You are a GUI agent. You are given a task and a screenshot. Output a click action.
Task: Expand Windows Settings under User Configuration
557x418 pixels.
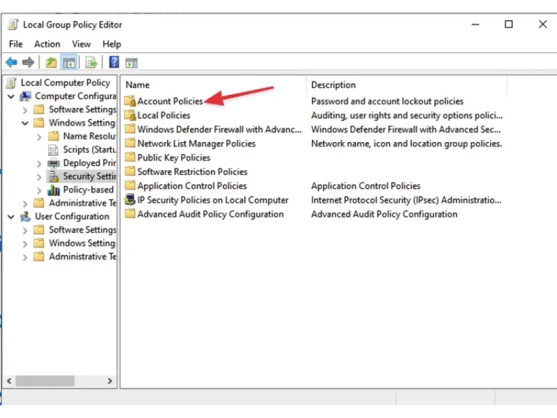click(x=25, y=244)
